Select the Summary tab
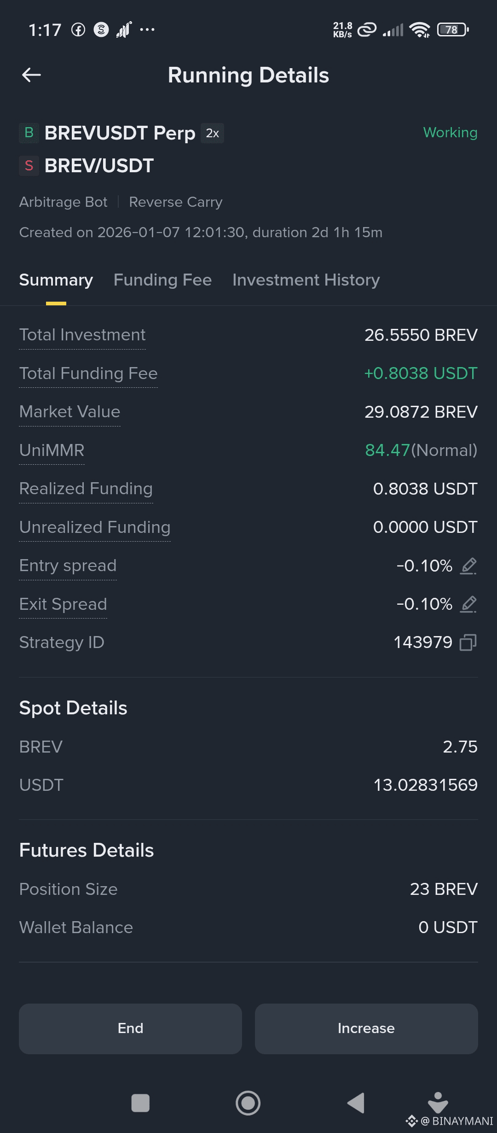The image size is (497, 1133). coord(56,280)
